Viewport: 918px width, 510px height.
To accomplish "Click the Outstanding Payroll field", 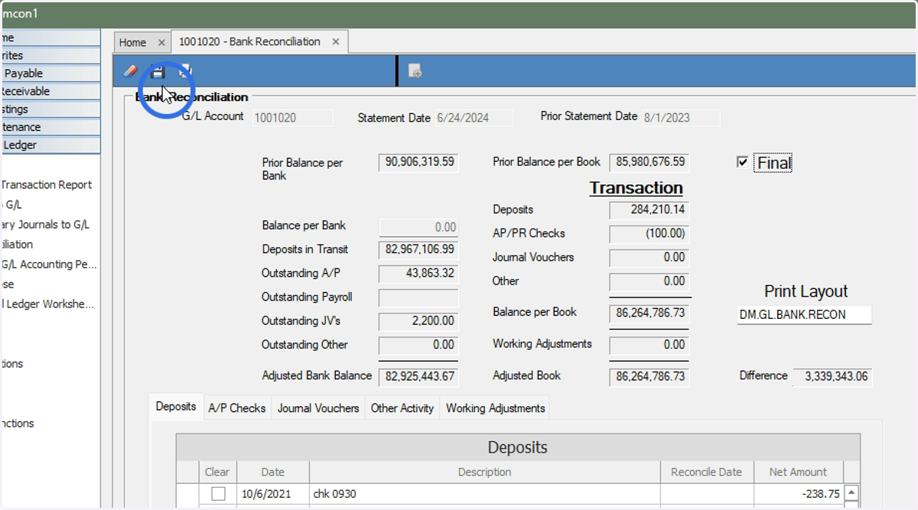I will (418, 298).
